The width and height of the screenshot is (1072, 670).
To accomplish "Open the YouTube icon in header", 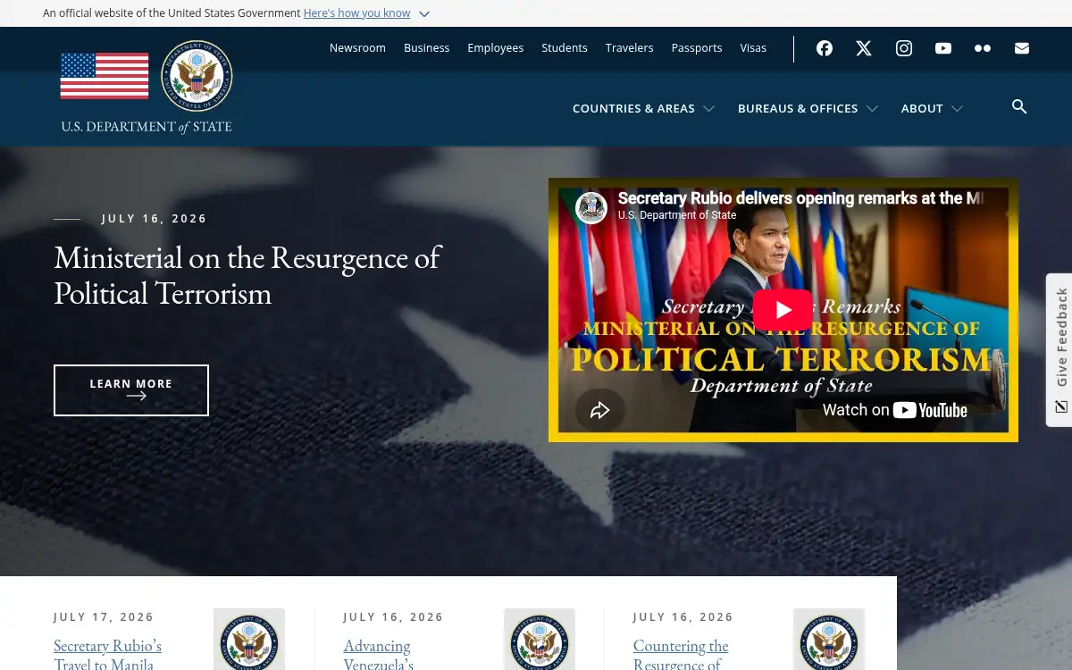I will [943, 48].
